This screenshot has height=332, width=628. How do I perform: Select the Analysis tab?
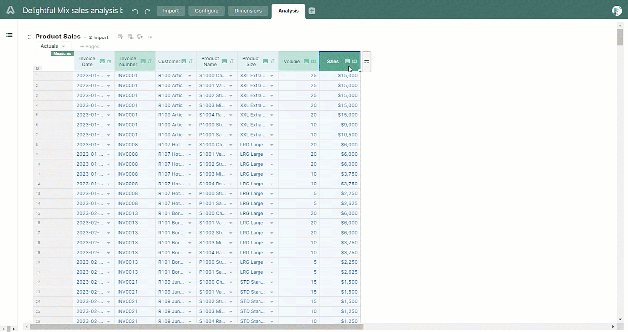click(289, 11)
